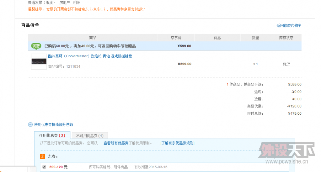321x172 pixels.
Task: Click the 应付总额 ¥479.00 amount
Action: pos(295,113)
